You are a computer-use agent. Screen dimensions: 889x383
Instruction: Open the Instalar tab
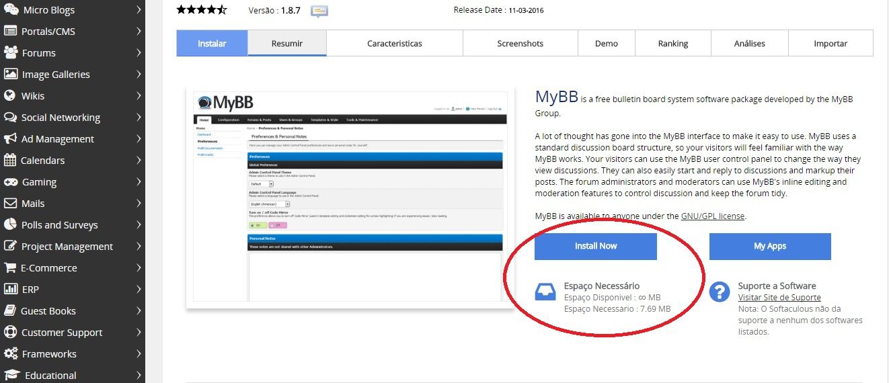(212, 43)
